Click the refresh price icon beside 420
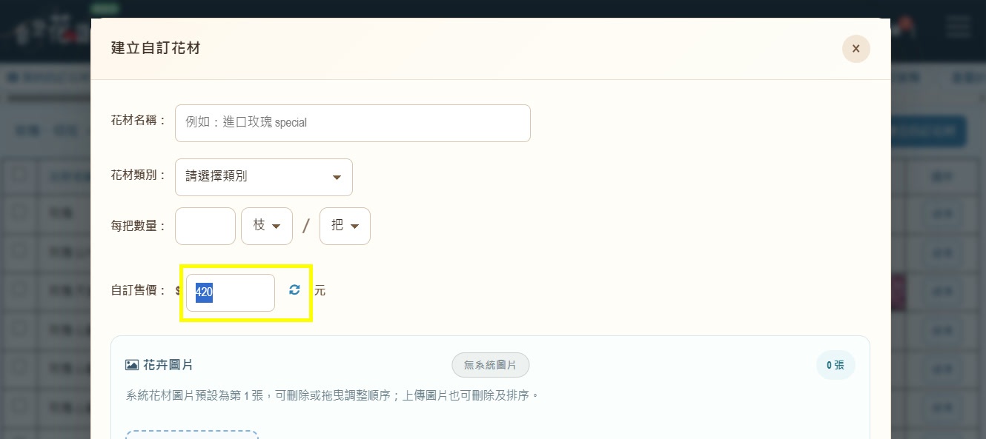The height and width of the screenshot is (439, 986). (294, 290)
